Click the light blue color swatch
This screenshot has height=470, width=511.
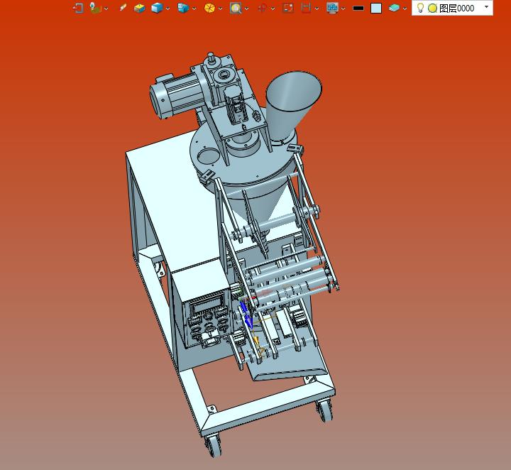pyautogui.click(x=376, y=8)
